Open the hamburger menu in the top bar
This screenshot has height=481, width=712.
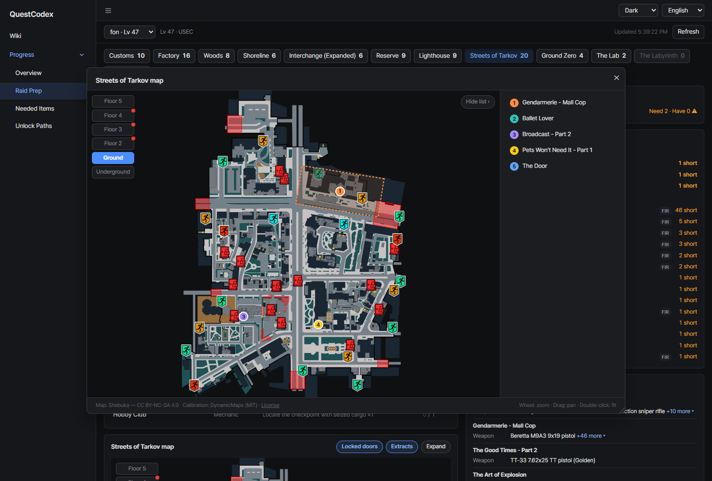coord(108,11)
